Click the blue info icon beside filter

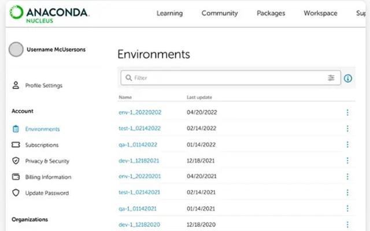[x=348, y=78]
